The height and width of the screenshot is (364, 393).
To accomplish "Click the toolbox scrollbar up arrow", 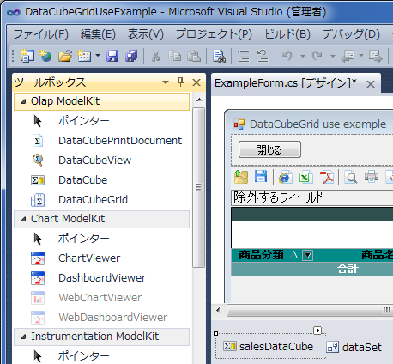I will pyautogui.click(x=199, y=100).
